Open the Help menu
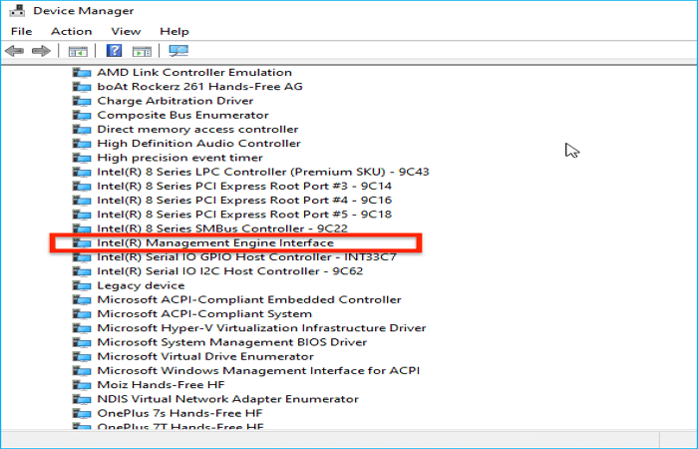The height and width of the screenshot is (449, 698). coord(174,31)
